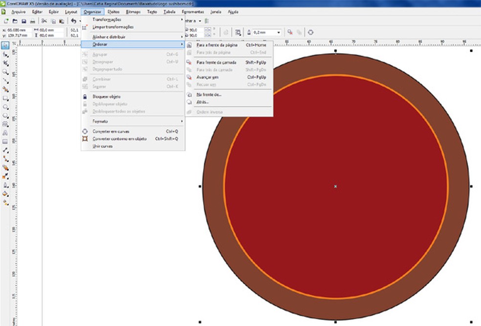Select the Table tool in toolbox

tap(5, 142)
